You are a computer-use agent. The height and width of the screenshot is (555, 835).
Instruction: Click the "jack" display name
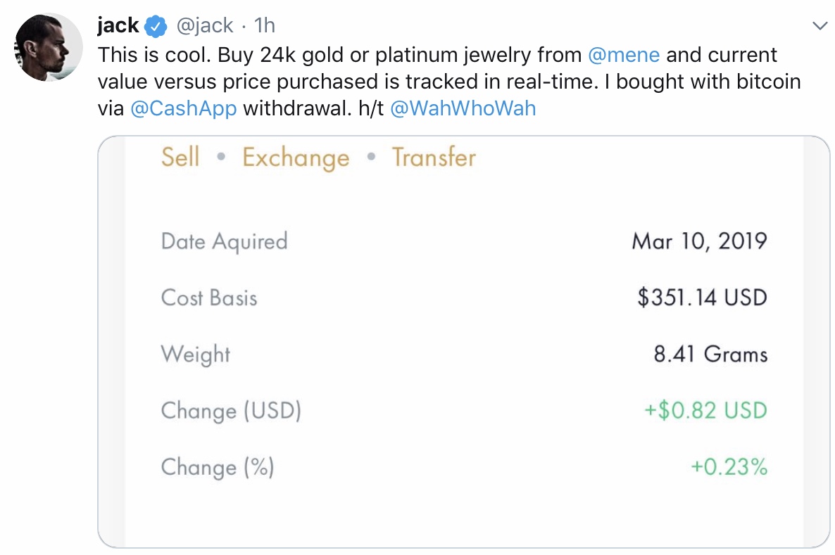(118, 26)
